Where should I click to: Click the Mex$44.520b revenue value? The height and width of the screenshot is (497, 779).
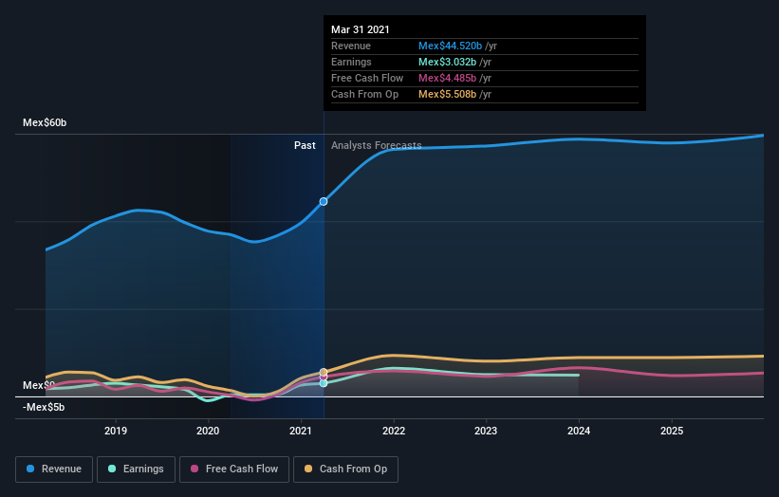450,46
